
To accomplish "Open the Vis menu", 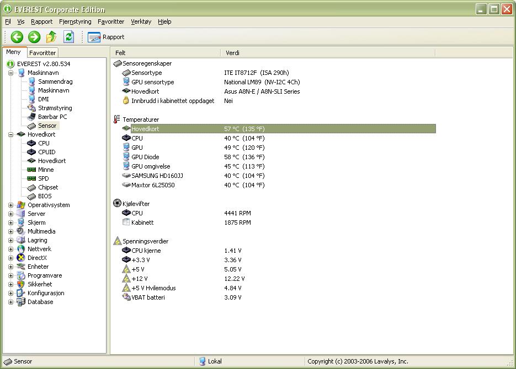I will click(x=21, y=21).
